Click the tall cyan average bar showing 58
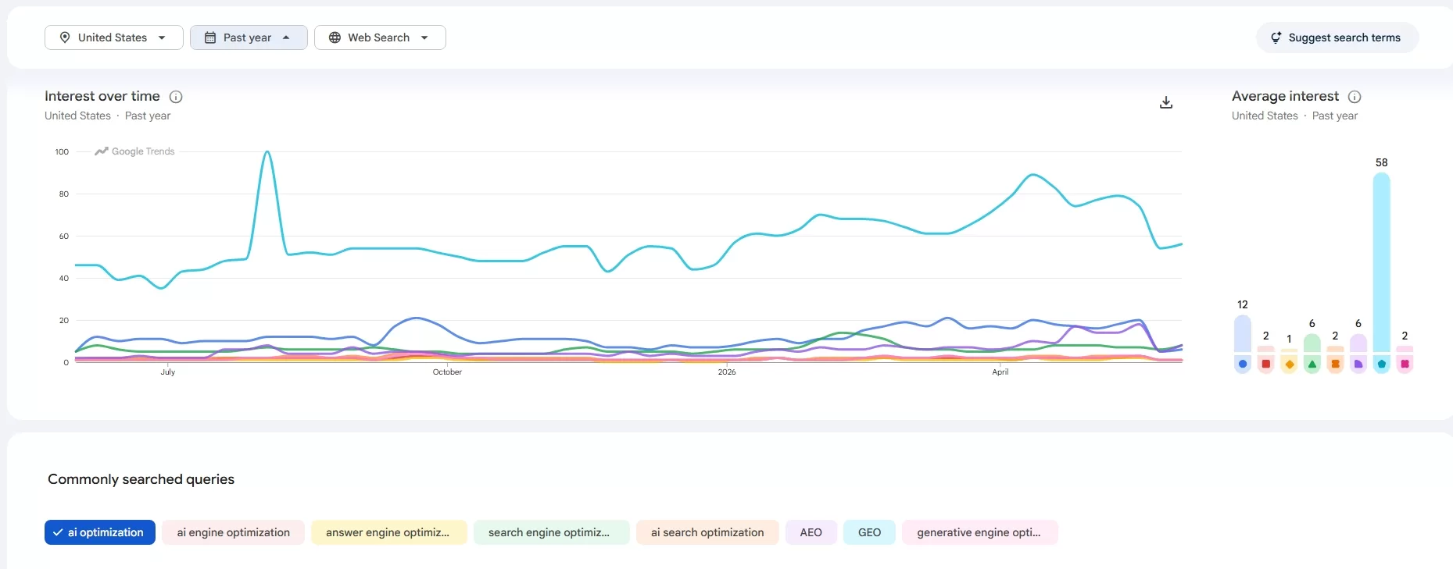 (1382, 262)
